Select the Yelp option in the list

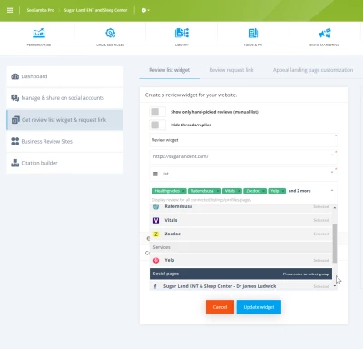[240, 260]
